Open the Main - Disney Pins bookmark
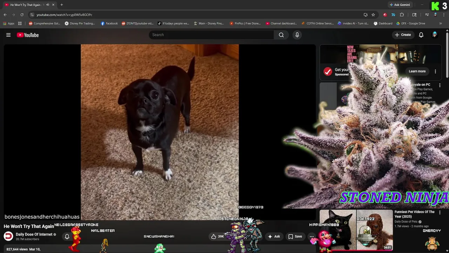Screen dimensions: 449x253 pos(209,24)
